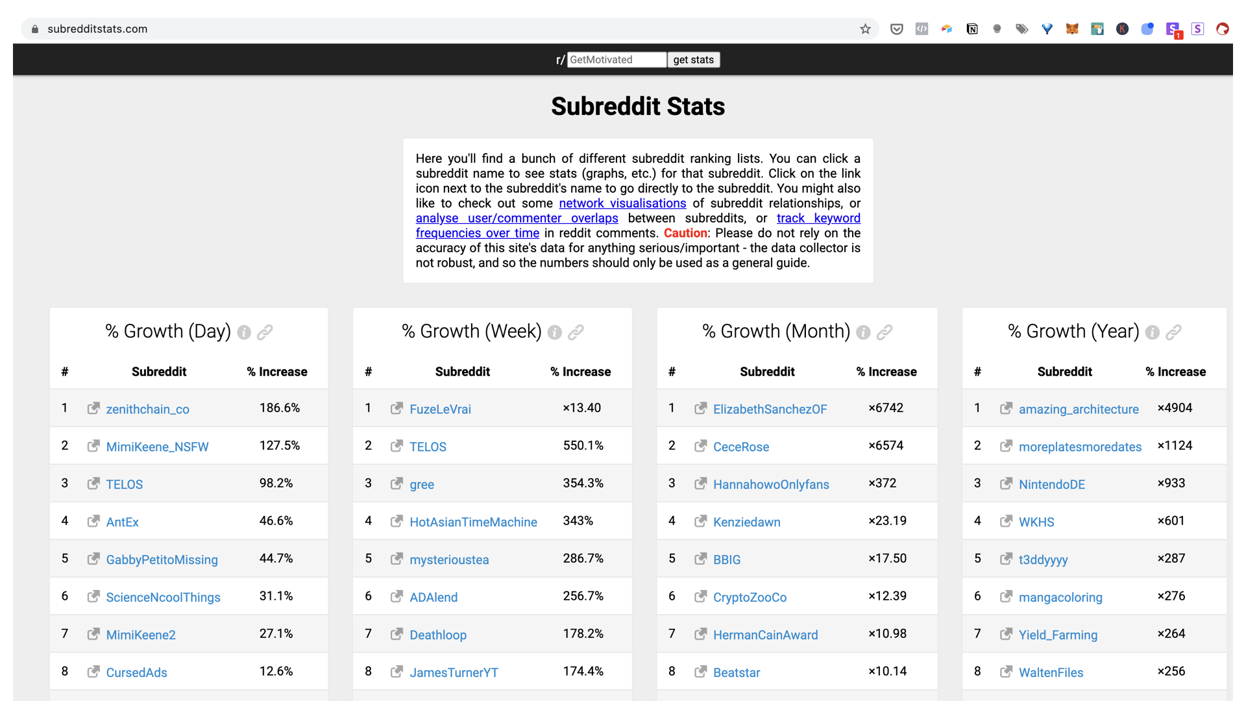Open external link icon for zenithchain_co
The height and width of the screenshot is (701, 1246).
tap(93, 408)
